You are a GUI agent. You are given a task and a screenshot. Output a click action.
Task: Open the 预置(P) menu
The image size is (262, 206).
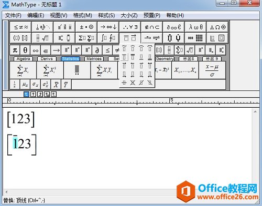click(152, 15)
